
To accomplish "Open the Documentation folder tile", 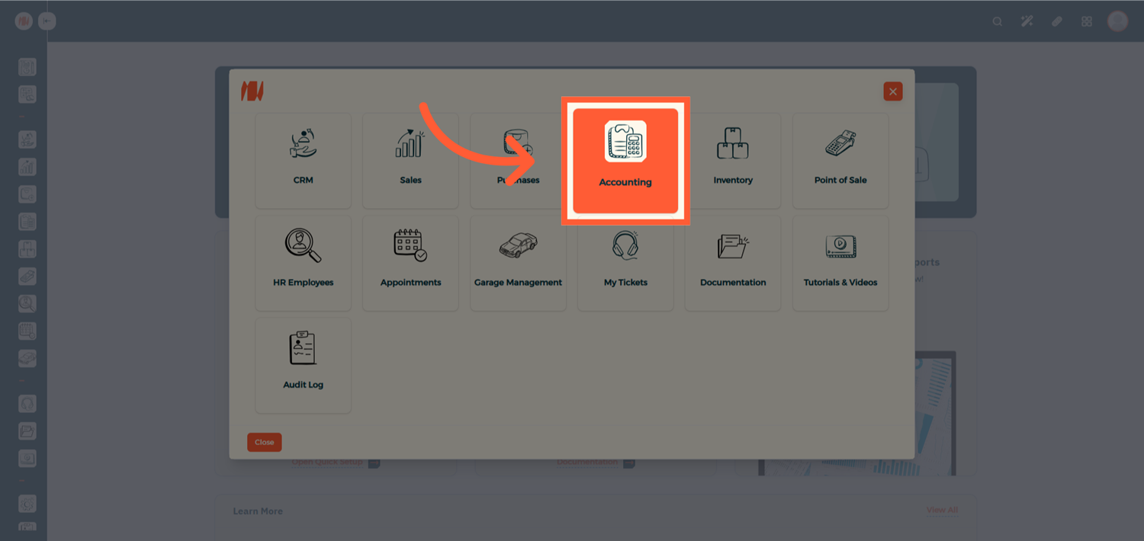I will 732,262.
